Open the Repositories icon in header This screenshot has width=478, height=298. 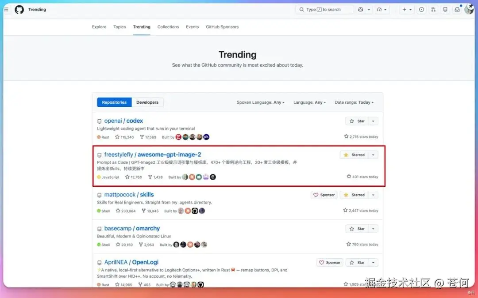click(445, 9)
